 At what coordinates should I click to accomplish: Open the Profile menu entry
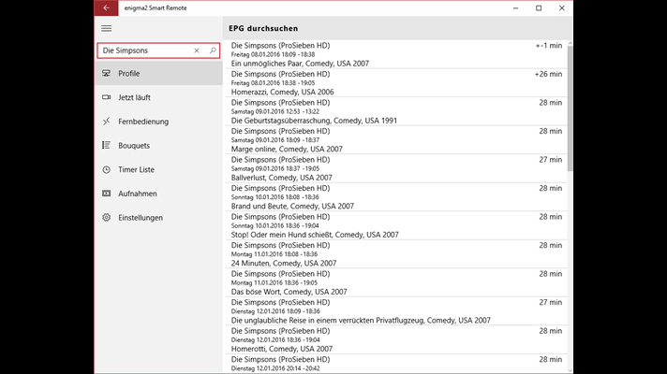(x=158, y=74)
